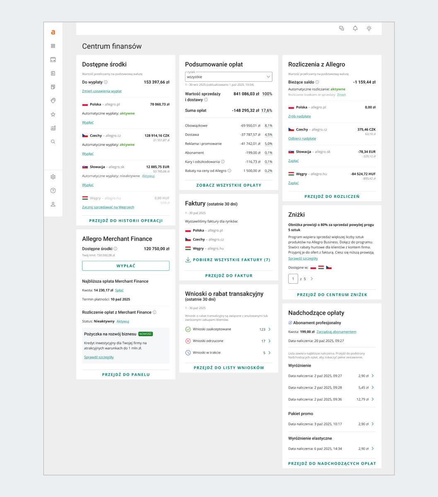The height and width of the screenshot is (497, 438).
Task: Expand Wnioski w trakcie chevron showing 5
Action: 270,353
